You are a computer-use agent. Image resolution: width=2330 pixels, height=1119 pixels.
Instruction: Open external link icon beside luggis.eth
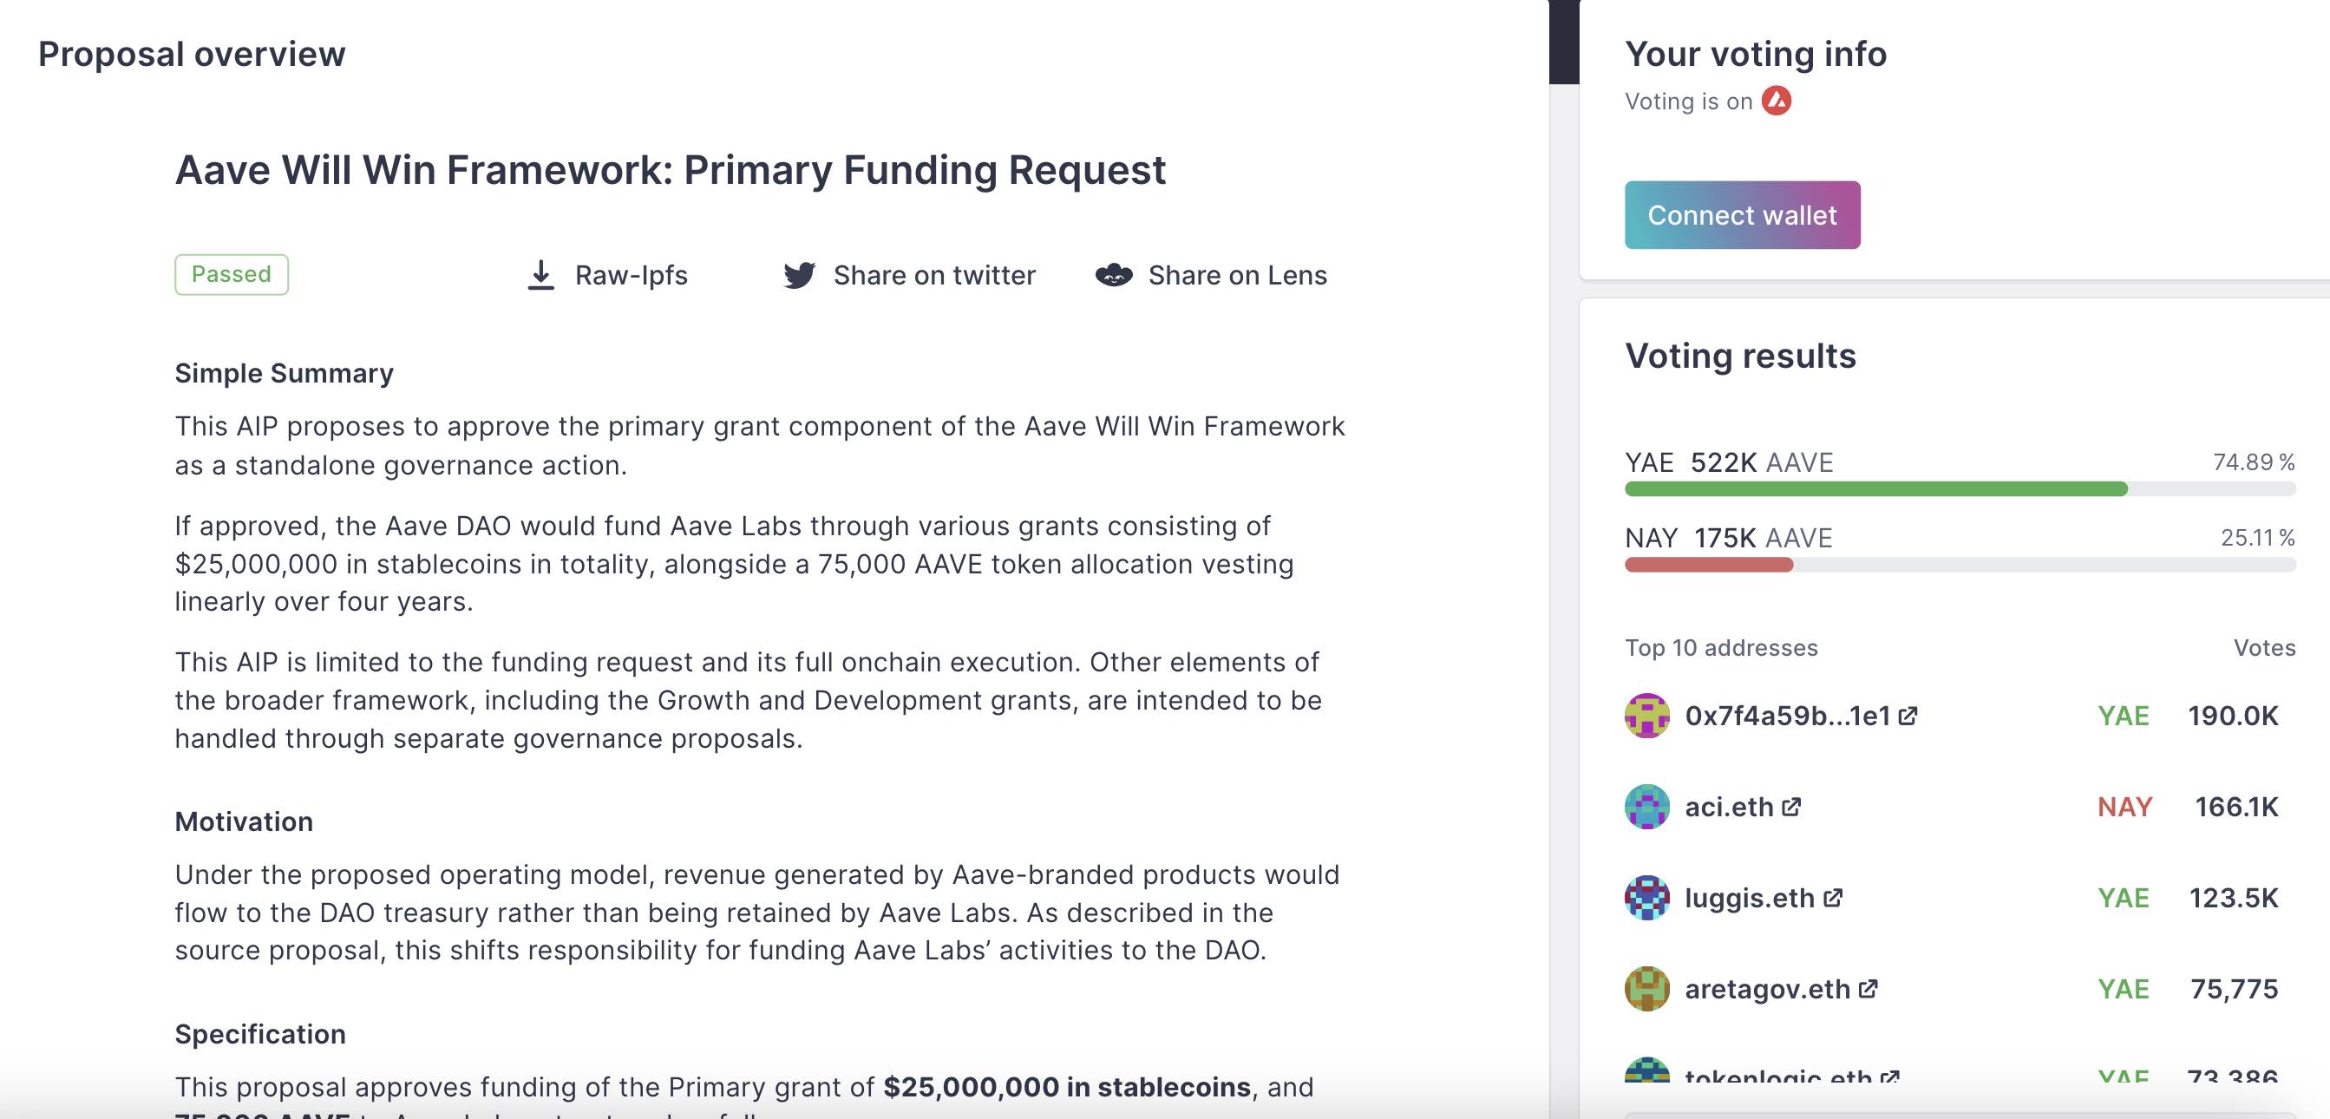[x=1833, y=899]
